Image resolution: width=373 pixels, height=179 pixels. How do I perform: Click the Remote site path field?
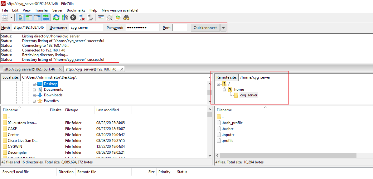pos(305,77)
